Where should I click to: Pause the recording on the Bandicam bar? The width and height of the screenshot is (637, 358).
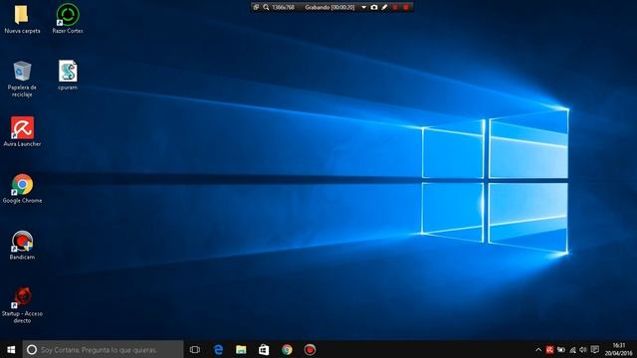(x=395, y=7)
